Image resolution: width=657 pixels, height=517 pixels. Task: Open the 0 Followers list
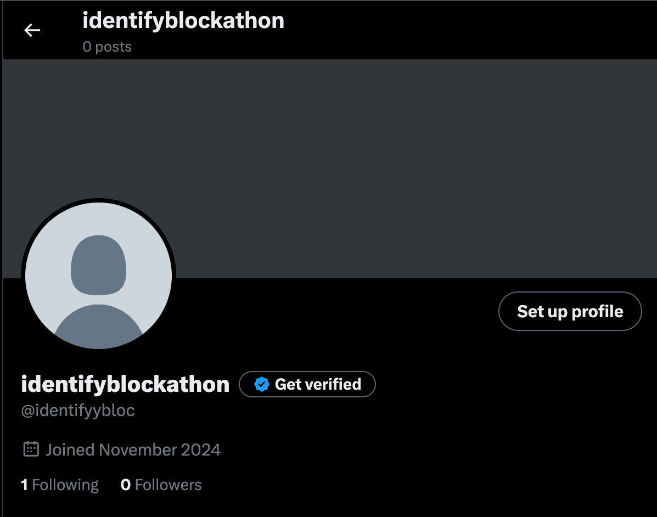(161, 485)
